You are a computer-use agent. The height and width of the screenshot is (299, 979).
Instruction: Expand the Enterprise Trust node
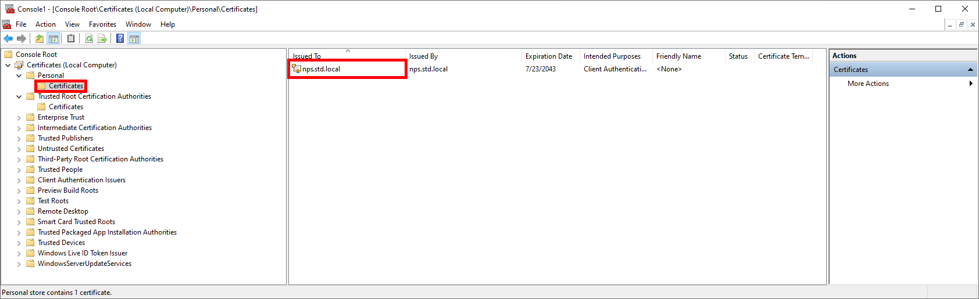point(19,117)
